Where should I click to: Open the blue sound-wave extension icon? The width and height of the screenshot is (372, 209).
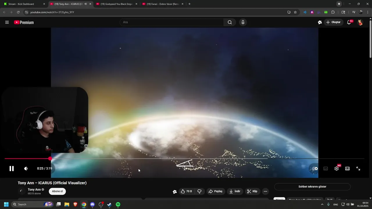[x=305, y=12]
